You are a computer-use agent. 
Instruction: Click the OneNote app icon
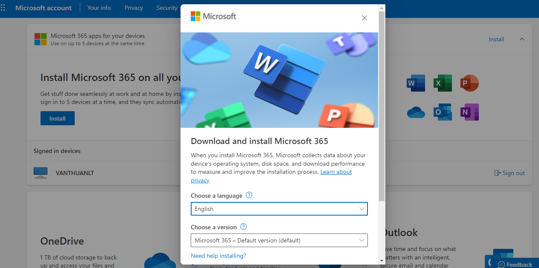(x=469, y=112)
